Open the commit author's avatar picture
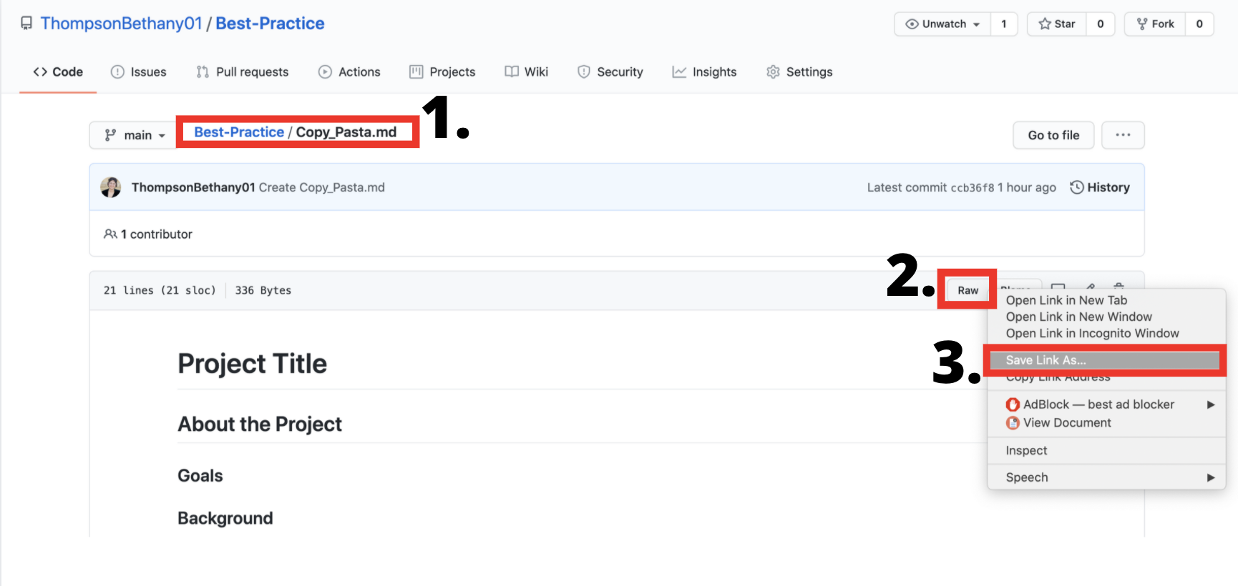 [x=111, y=187]
